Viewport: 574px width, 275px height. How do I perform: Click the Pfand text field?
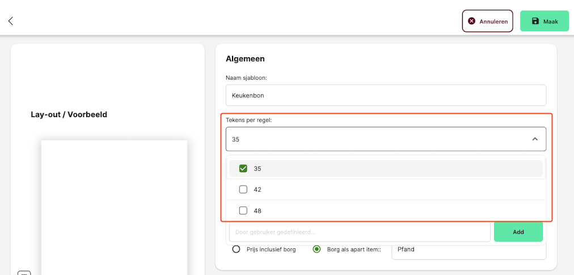tap(469, 250)
